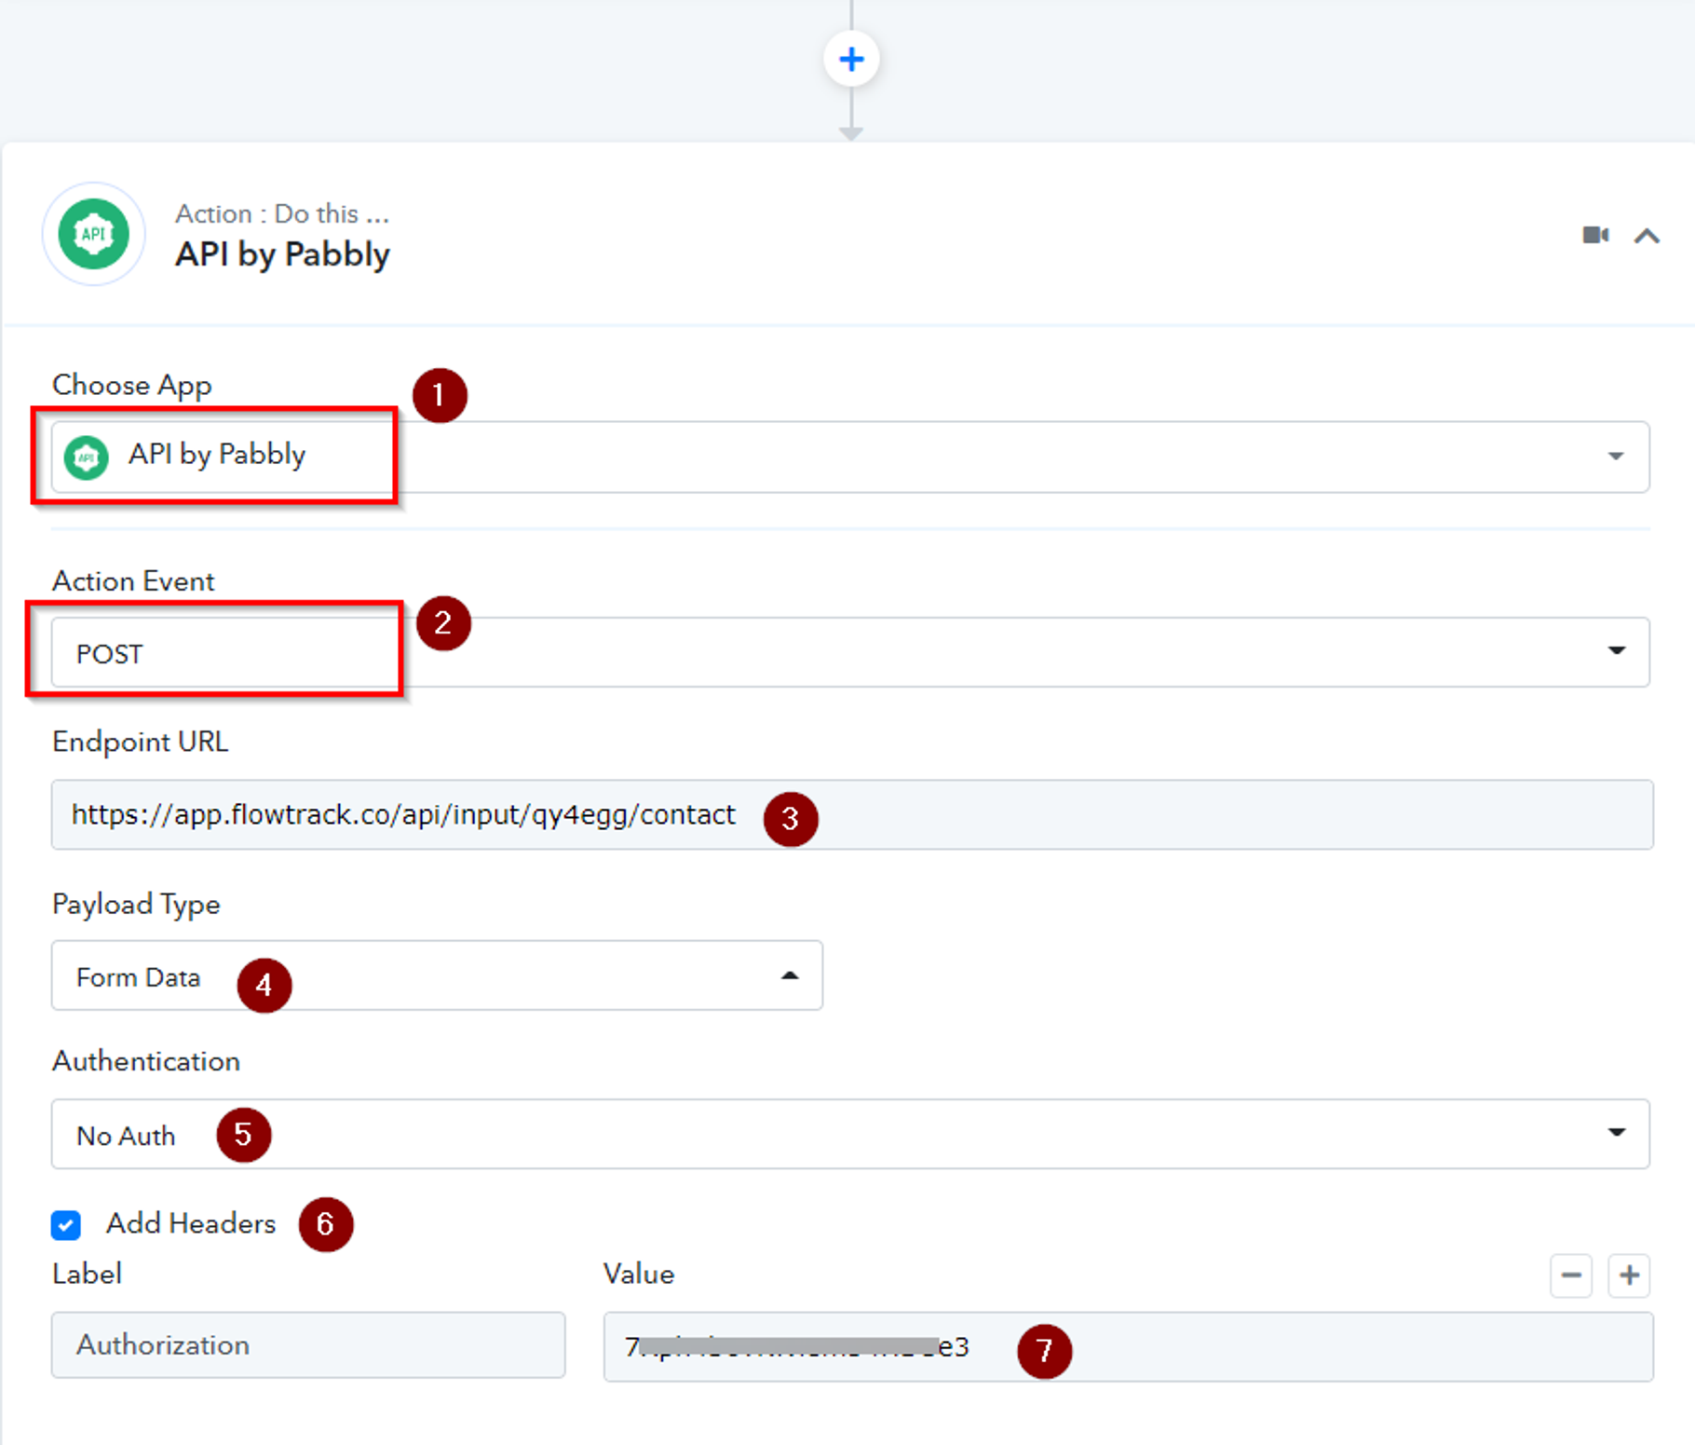Image resolution: width=1695 pixels, height=1445 pixels.
Task: Remove header row with minus button
Action: point(1571,1275)
